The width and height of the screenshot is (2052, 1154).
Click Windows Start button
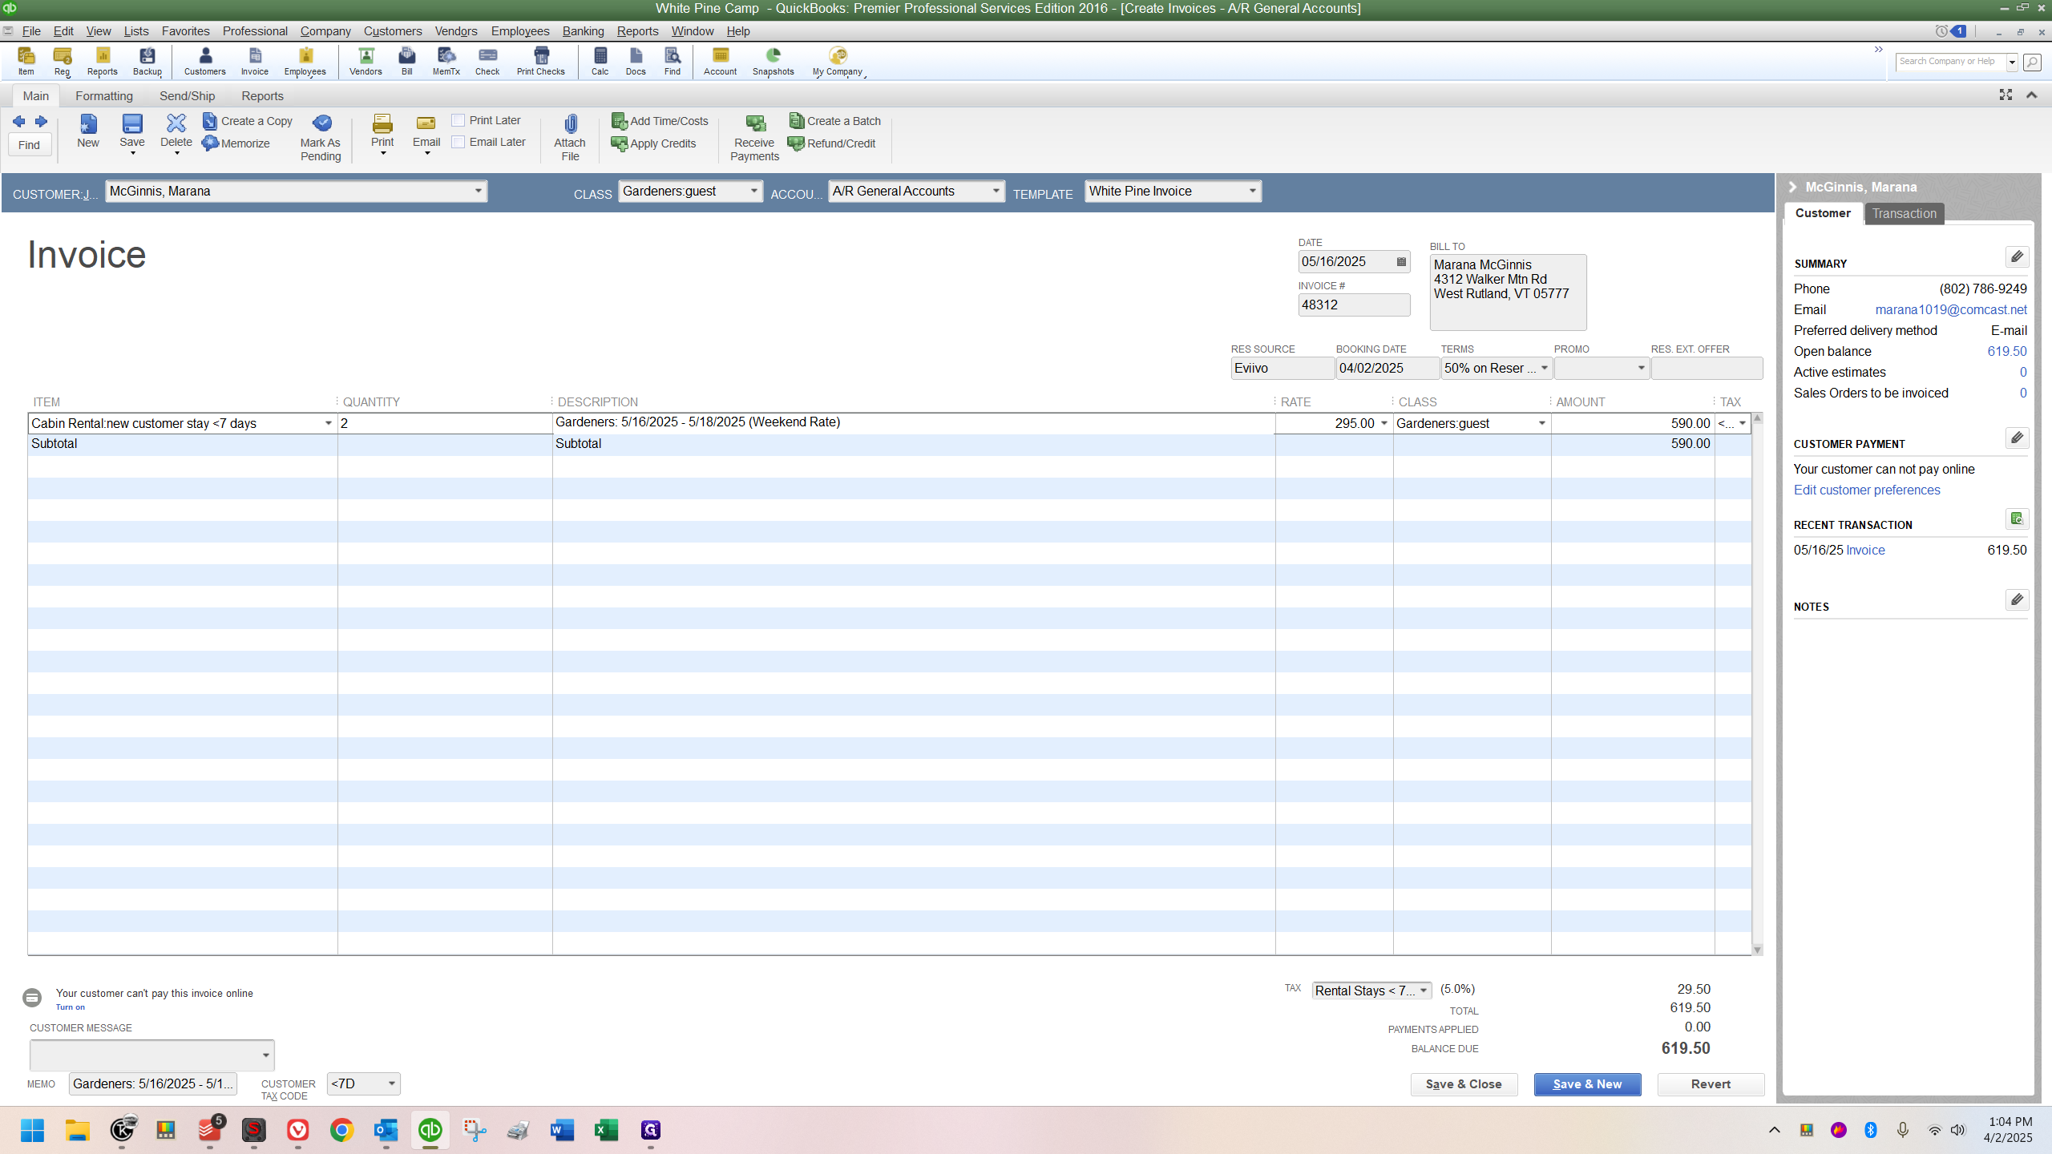pyautogui.click(x=32, y=1130)
